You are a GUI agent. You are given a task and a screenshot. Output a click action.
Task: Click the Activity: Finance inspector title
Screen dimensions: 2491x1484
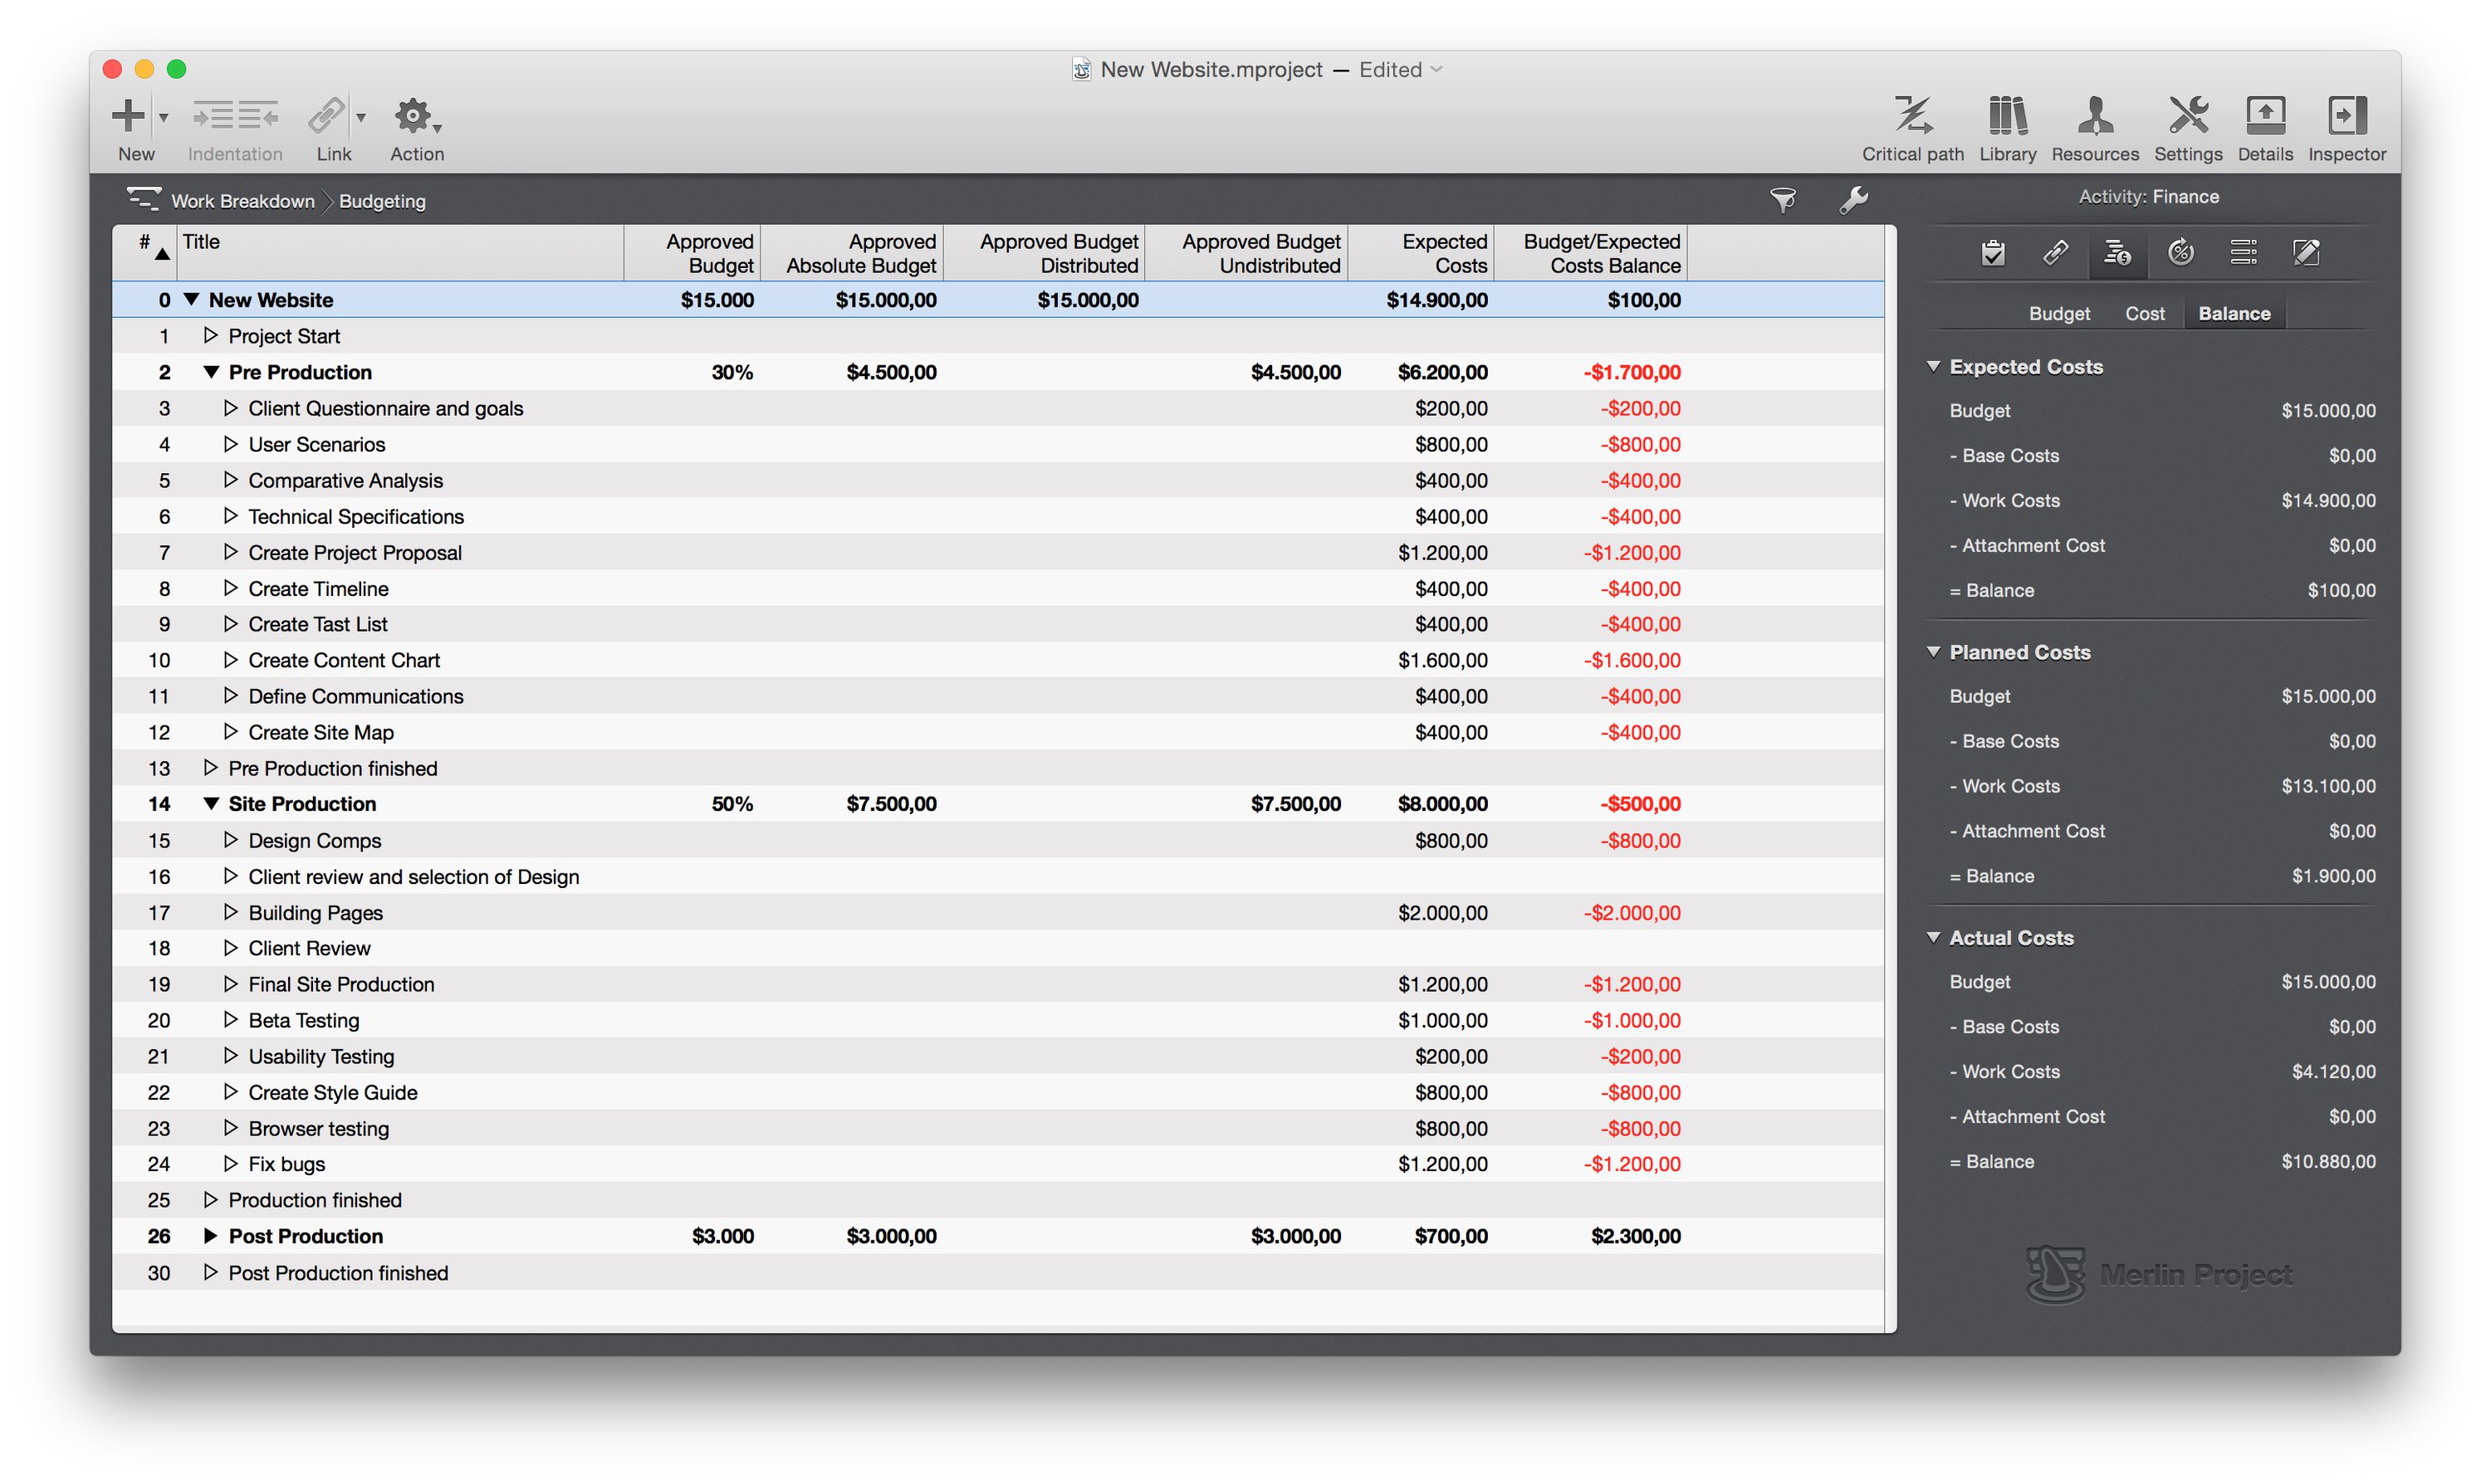[2148, 197]
